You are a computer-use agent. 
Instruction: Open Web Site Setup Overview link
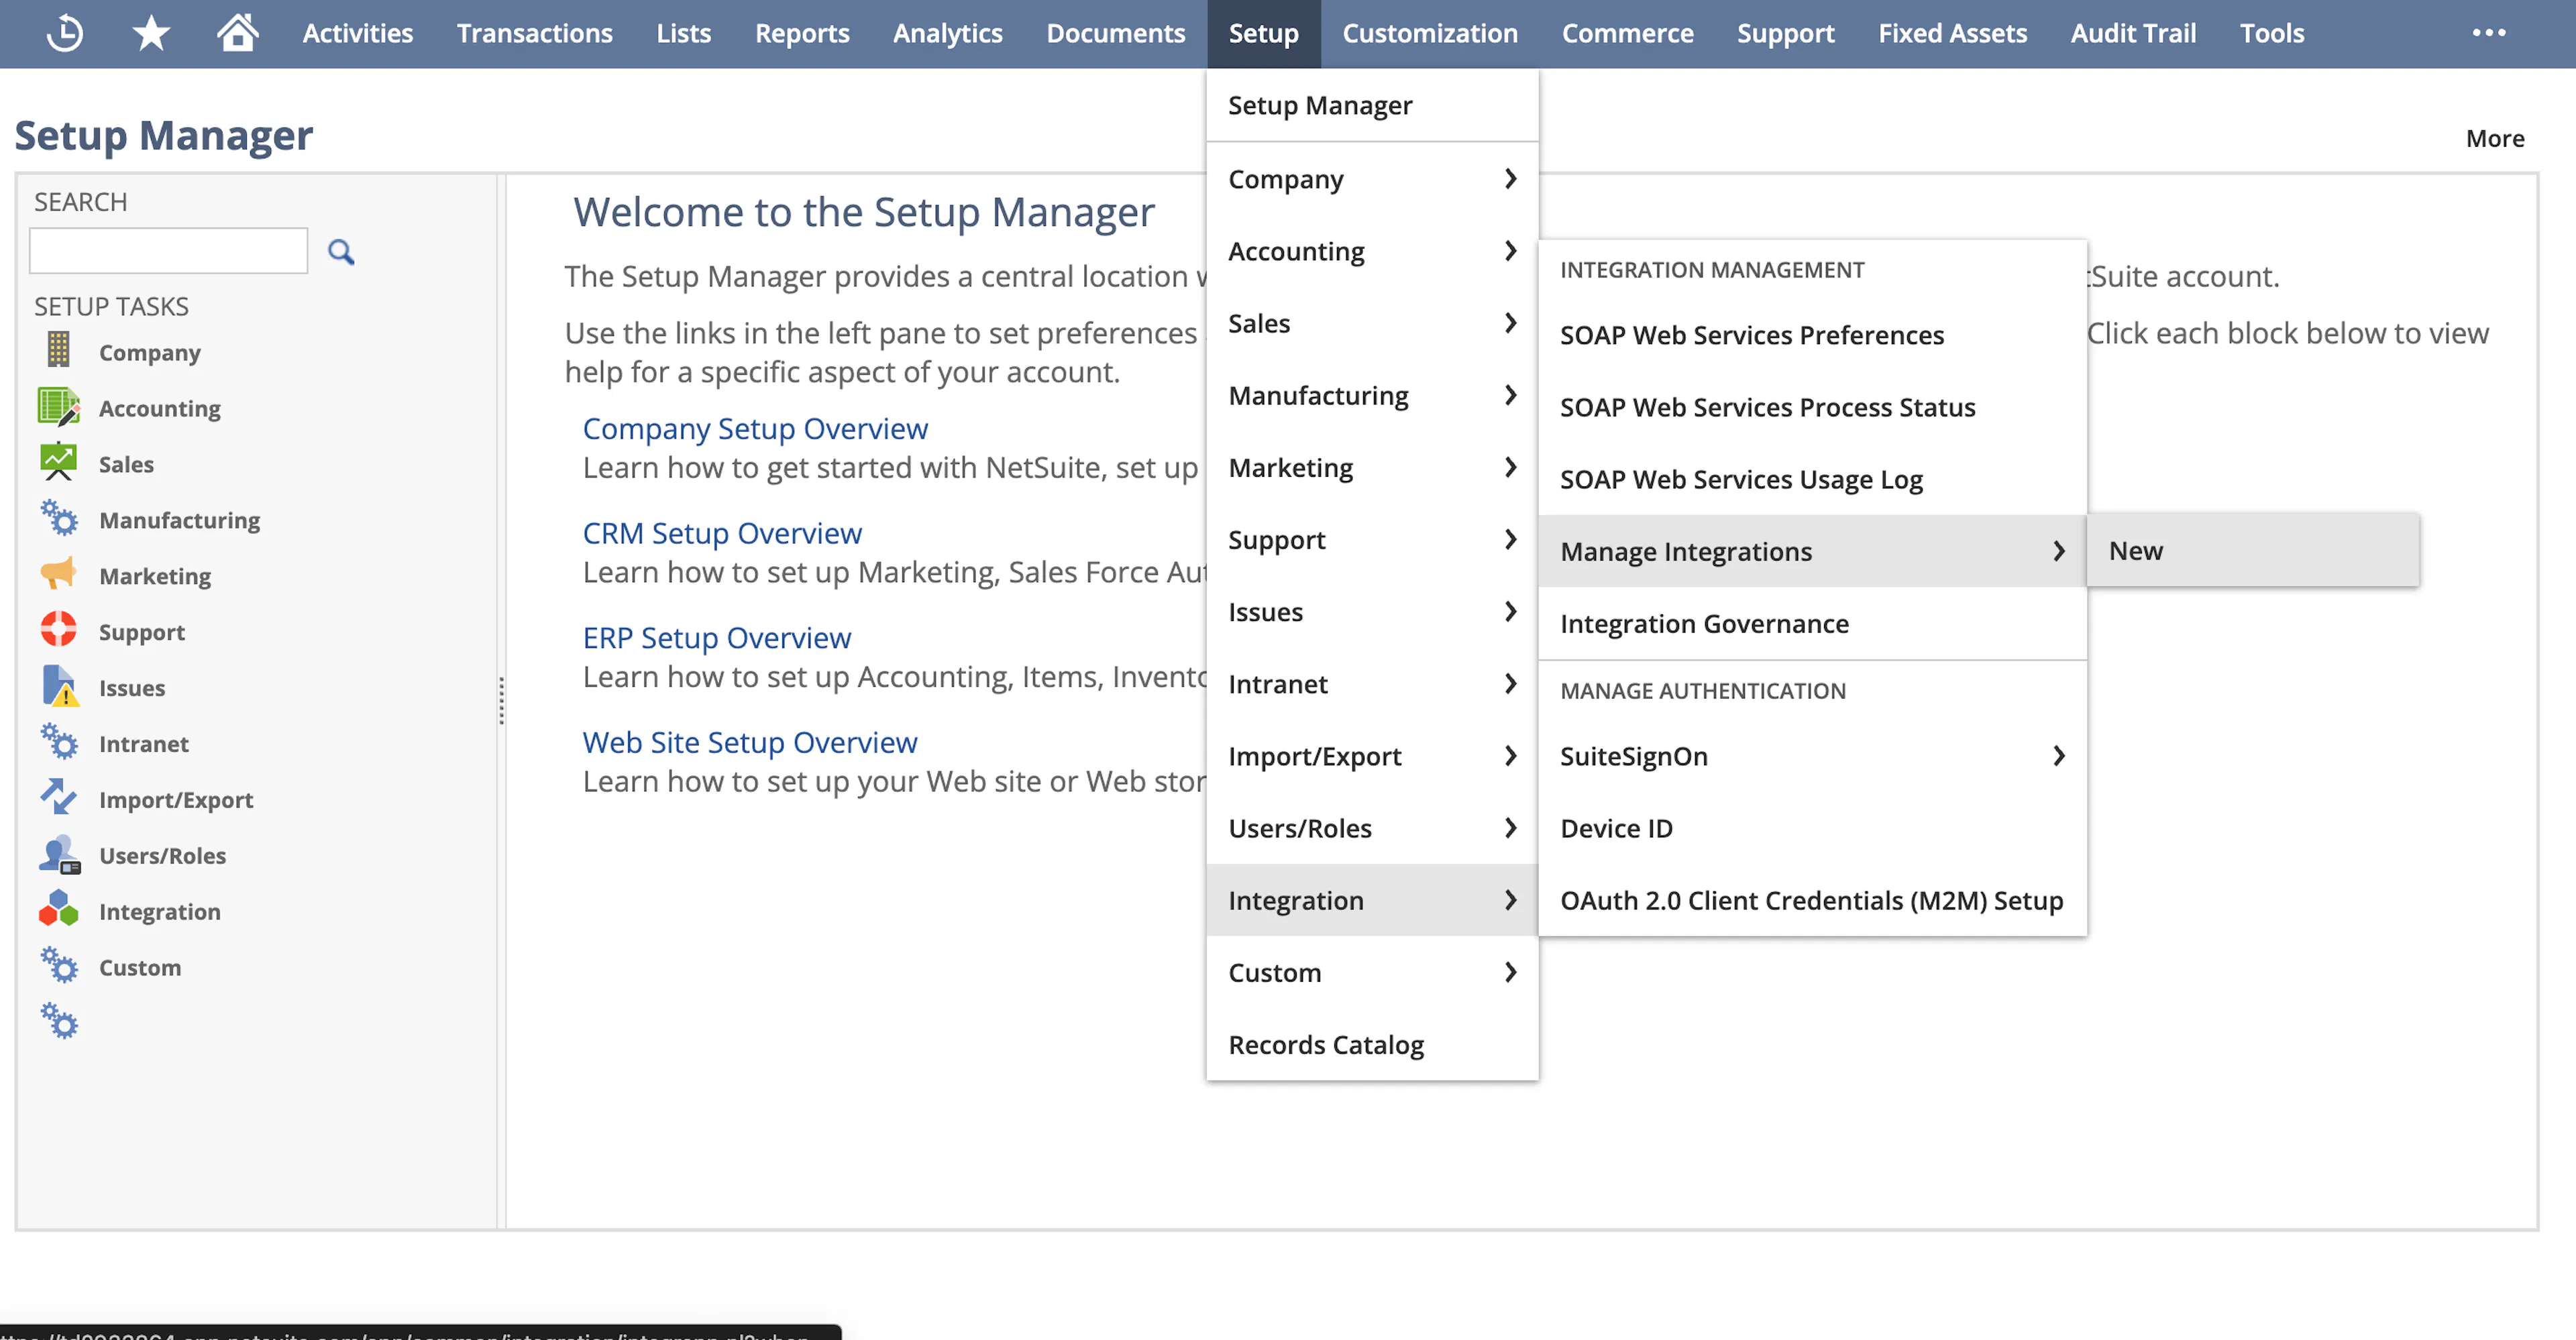coord(750,742)
